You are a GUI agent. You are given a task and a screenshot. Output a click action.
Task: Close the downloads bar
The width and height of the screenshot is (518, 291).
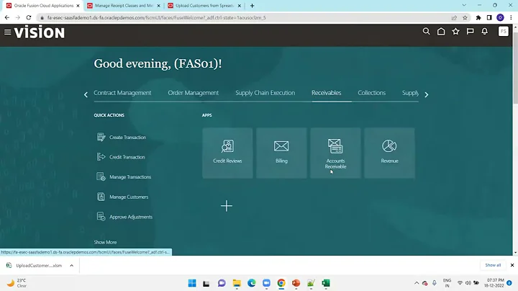click(x=512, y=265)
